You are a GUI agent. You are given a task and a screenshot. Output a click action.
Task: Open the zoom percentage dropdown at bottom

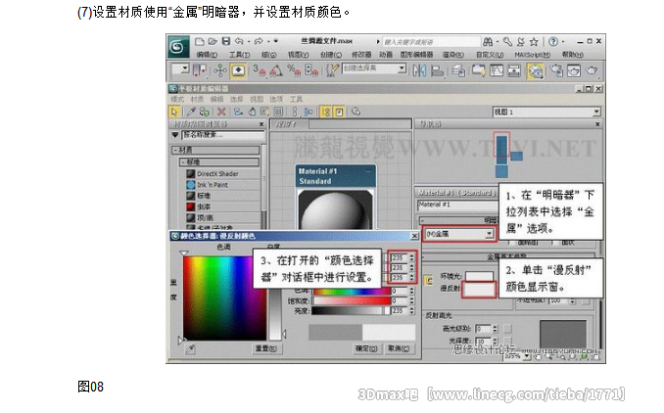tap(526, 356)
